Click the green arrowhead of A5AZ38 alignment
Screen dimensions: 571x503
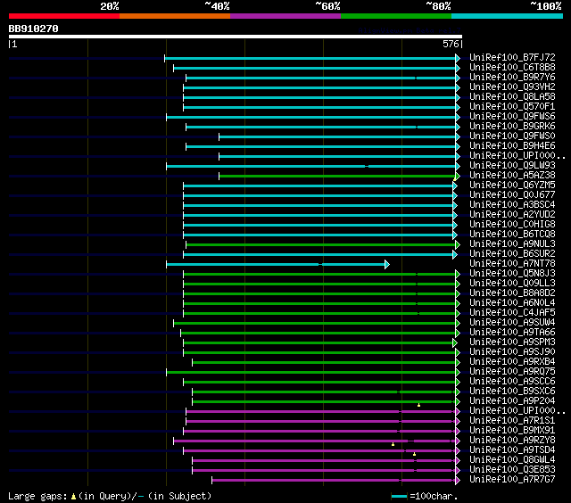tap(458, 177)
